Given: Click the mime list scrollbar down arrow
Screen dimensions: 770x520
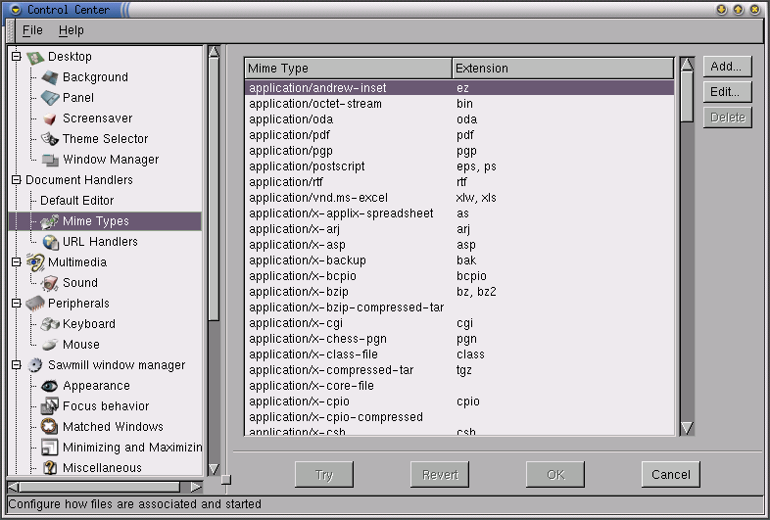Looking at the screenshot, I should click(x=687, y=428).
